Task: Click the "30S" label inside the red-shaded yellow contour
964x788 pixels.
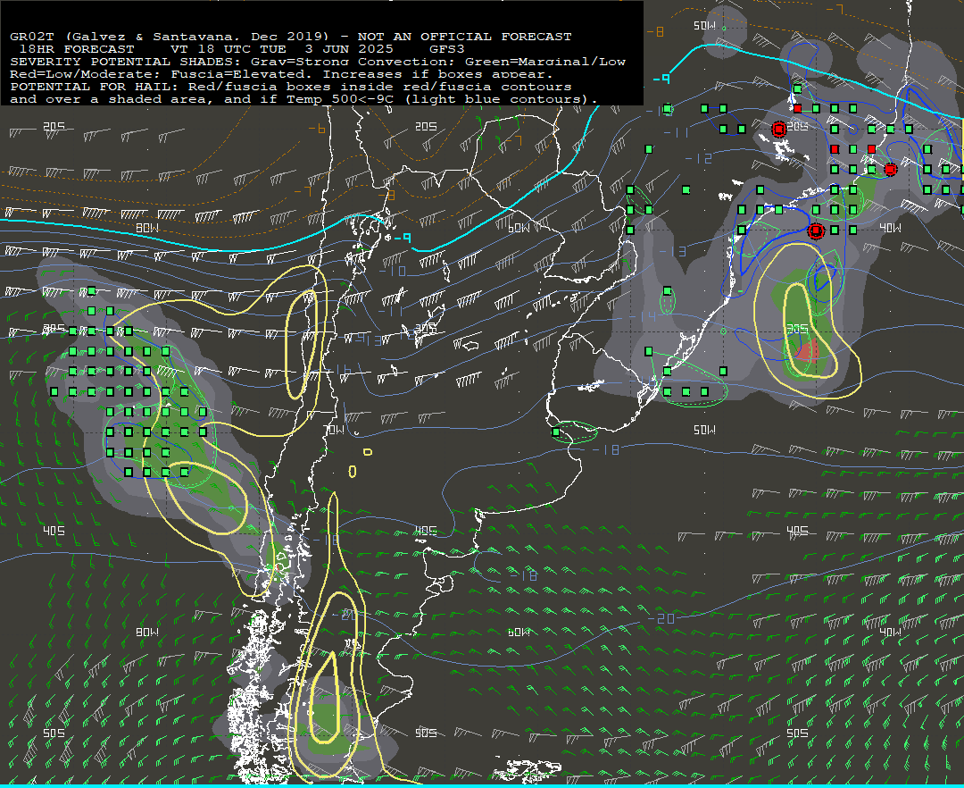Action: click(x=797, y=329)
